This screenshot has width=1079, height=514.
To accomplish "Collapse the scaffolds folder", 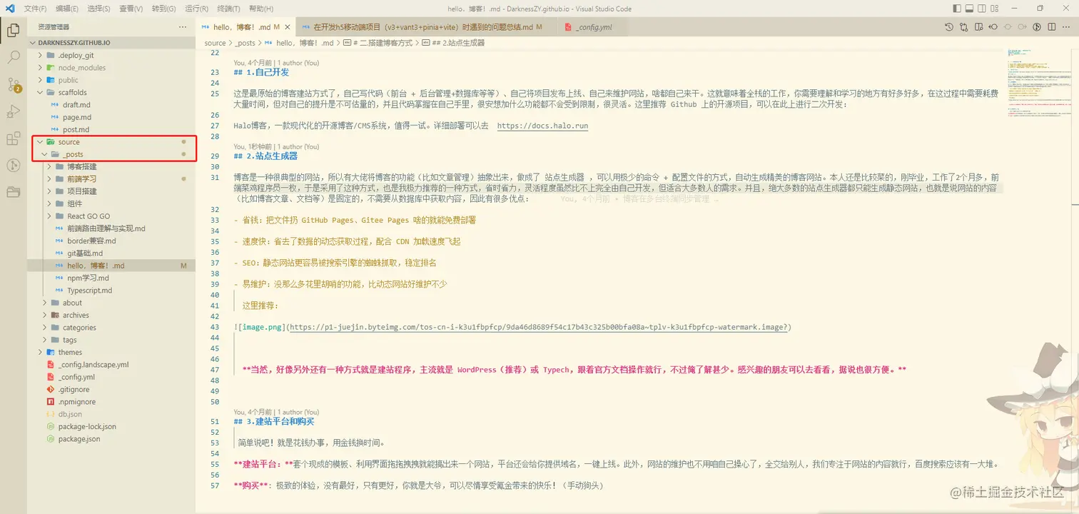I will click(111, 92).
